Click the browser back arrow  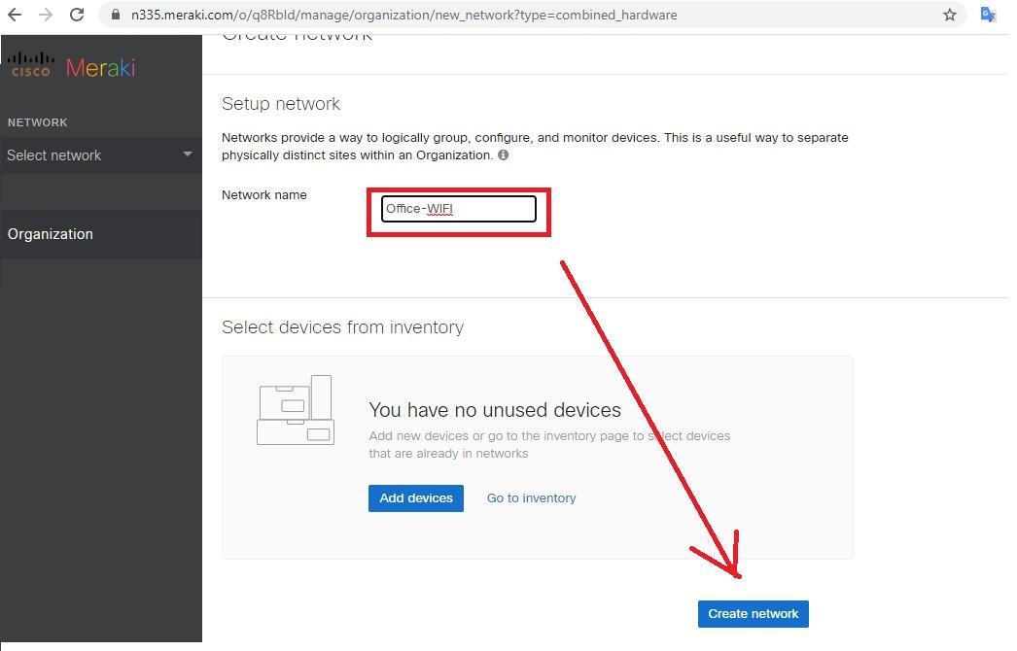click(15, 16)
